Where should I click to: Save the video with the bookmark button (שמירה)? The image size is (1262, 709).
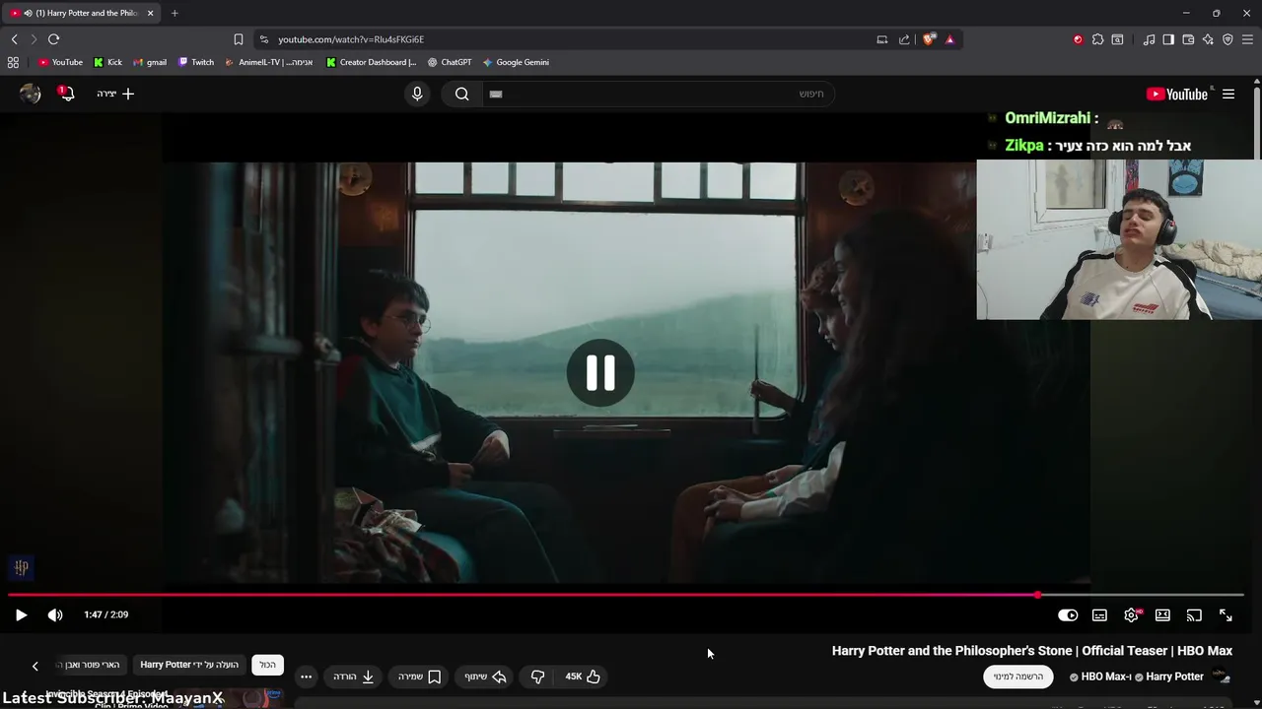[419, 677]
